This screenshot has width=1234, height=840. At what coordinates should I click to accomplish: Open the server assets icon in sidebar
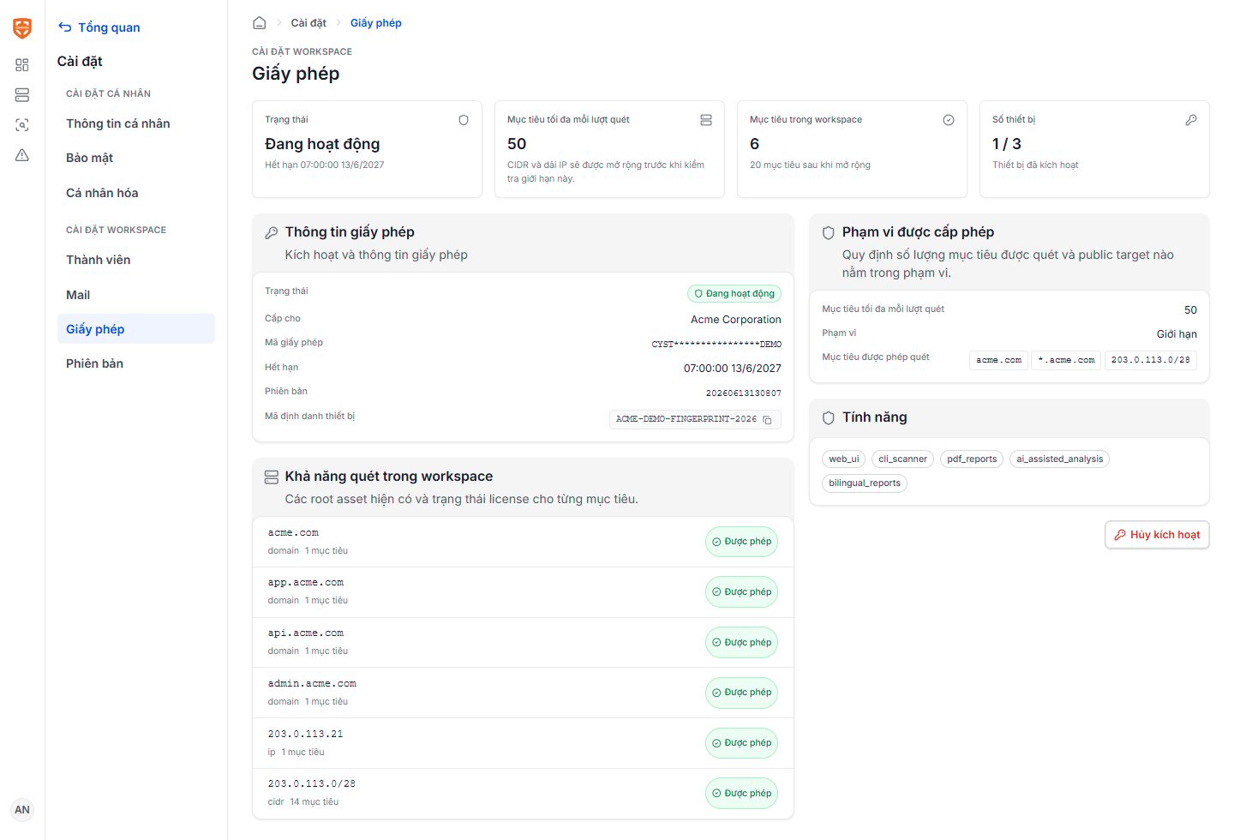[22, 95]
